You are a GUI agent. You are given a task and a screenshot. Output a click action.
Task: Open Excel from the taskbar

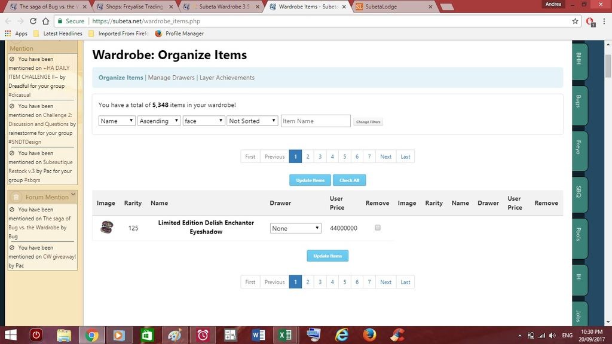(x=285, y=335)
